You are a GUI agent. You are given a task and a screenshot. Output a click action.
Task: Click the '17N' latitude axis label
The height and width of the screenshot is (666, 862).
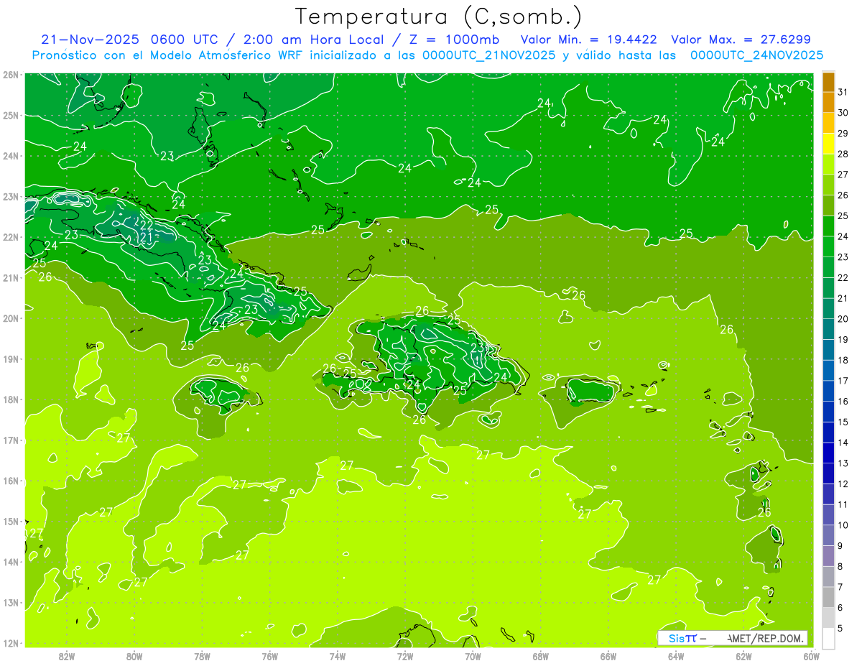point(11,440)
